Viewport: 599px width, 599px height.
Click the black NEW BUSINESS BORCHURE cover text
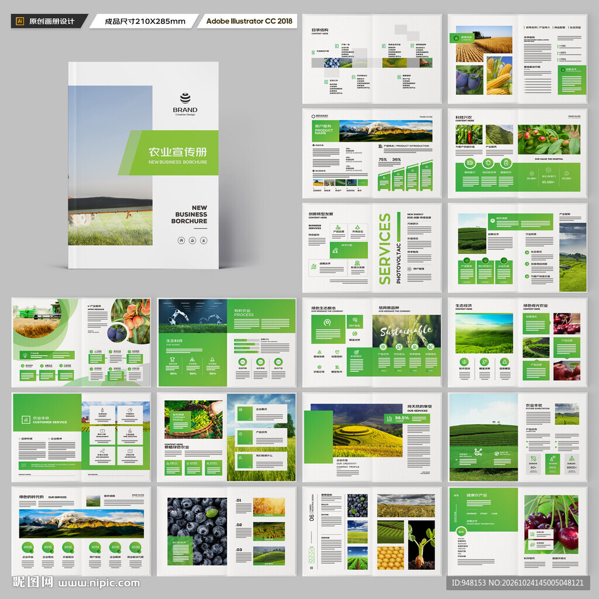[189, 214]
